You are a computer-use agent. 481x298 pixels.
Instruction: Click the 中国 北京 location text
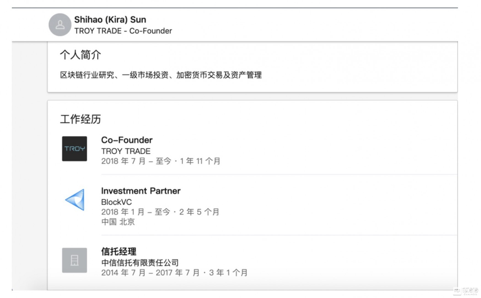click(118, 222)
